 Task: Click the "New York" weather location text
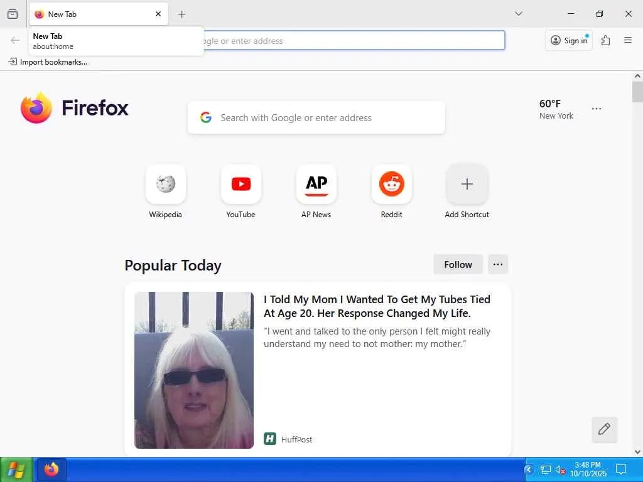point(556,116)
